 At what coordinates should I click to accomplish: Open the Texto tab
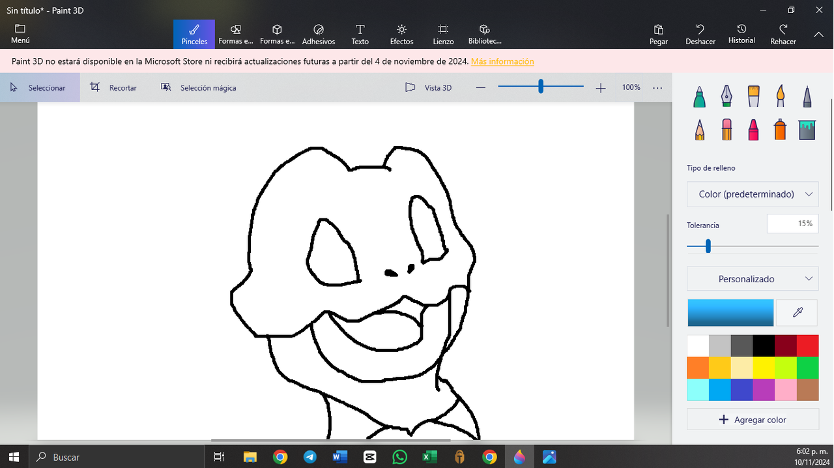[x=360, y=35]
